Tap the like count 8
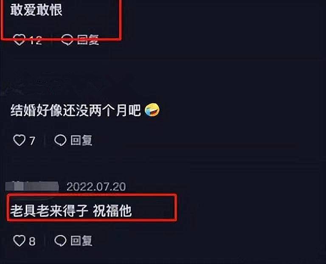 (x=32, y=242)
